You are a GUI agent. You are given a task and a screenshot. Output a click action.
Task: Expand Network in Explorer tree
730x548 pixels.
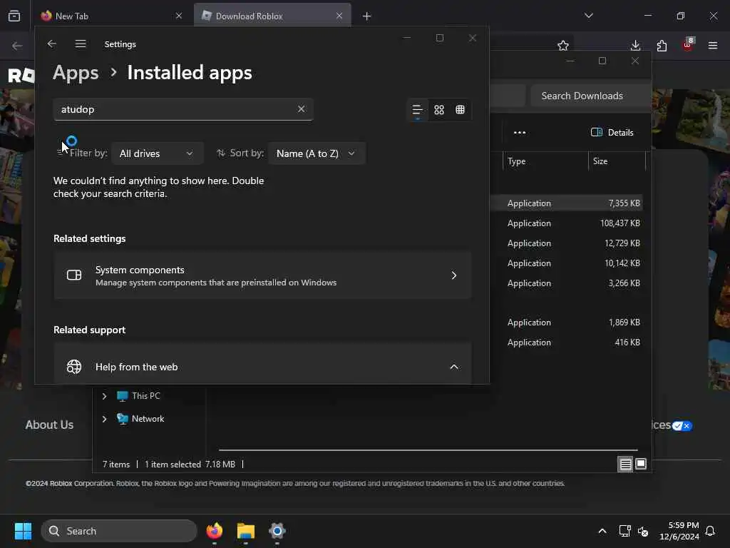104,419
